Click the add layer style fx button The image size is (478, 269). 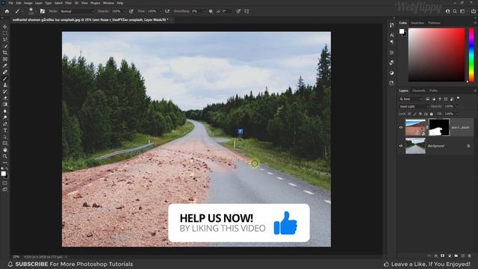[x=436, y=256]
